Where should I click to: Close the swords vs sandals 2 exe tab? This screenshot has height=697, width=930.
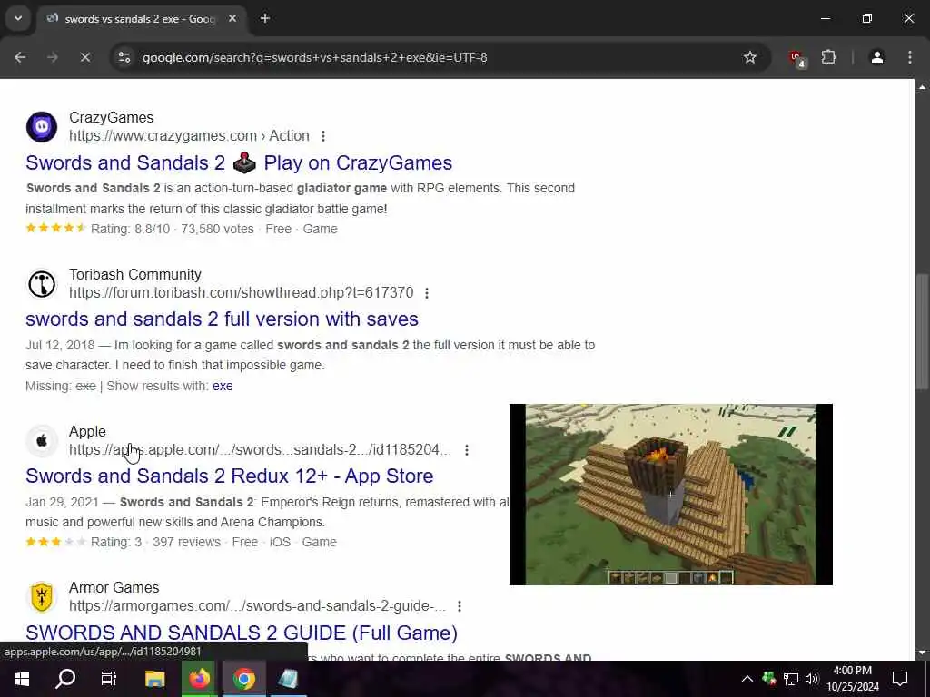click(x=232, y=18)
